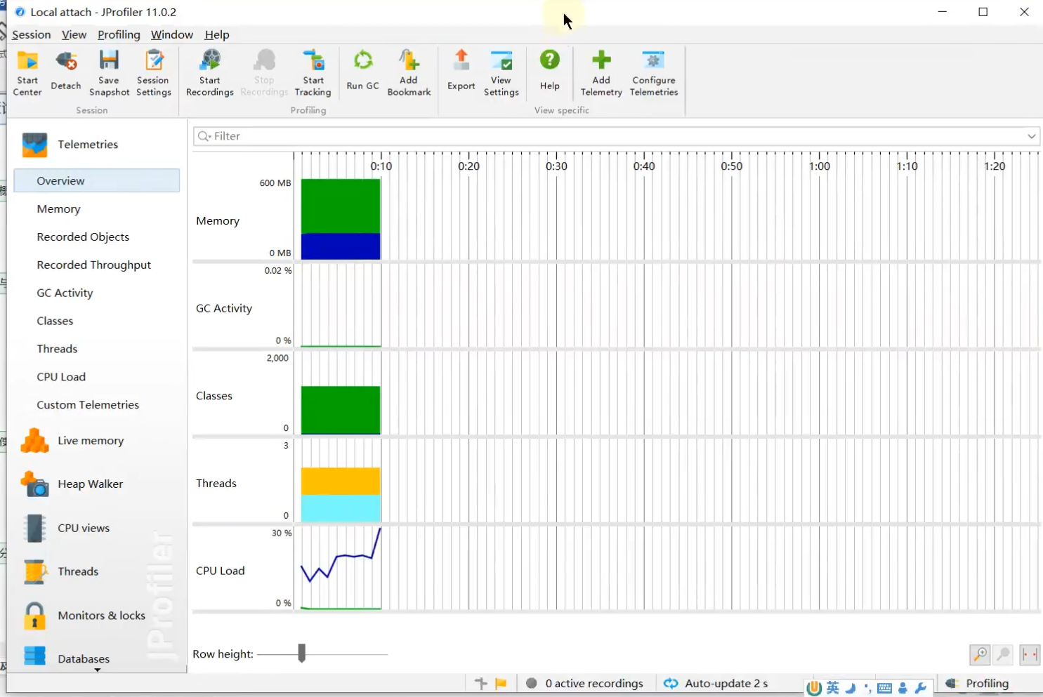Zoom in on the telemetry timeline

[980, 655]
